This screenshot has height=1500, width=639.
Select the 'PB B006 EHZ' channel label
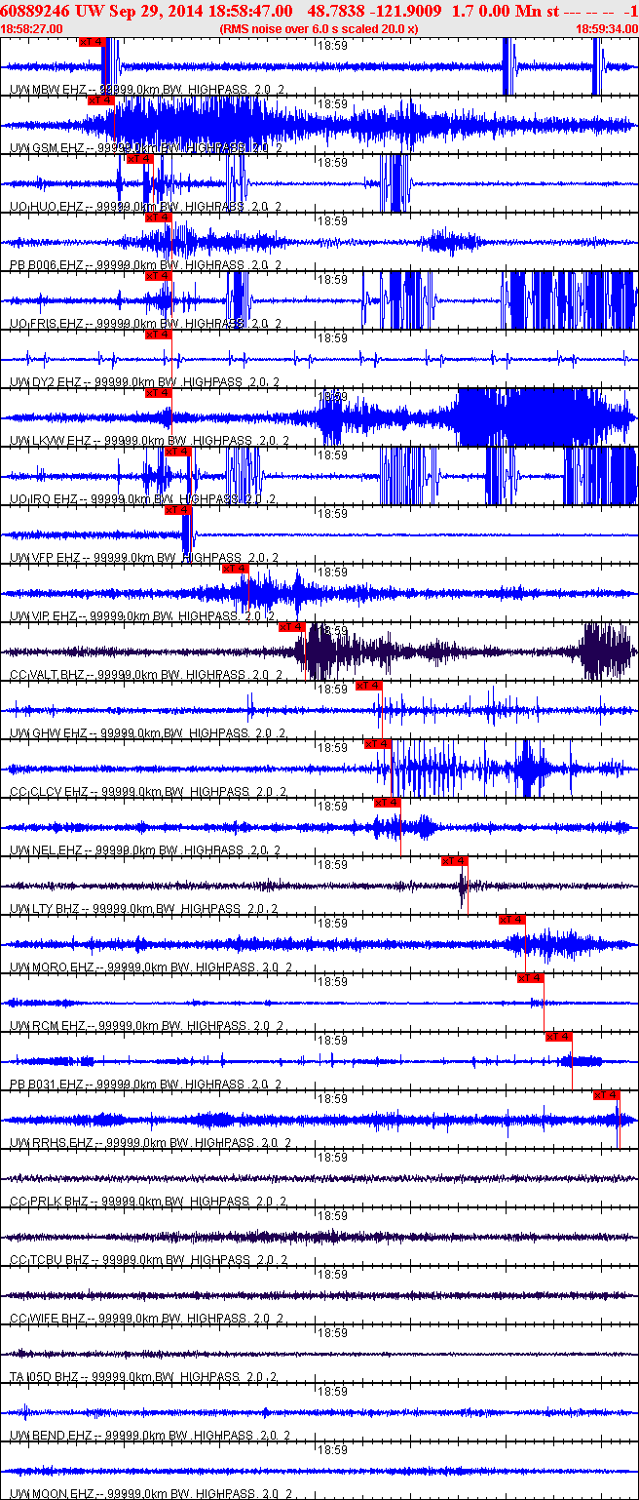48,264
